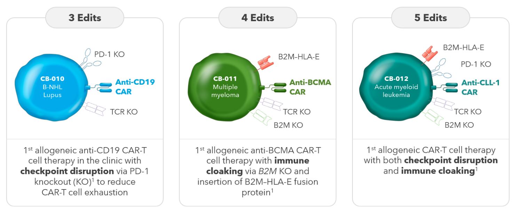Screen dimensions: 516x211
Task: Select the "3 Edits" header tab
Action: point(85,18)
